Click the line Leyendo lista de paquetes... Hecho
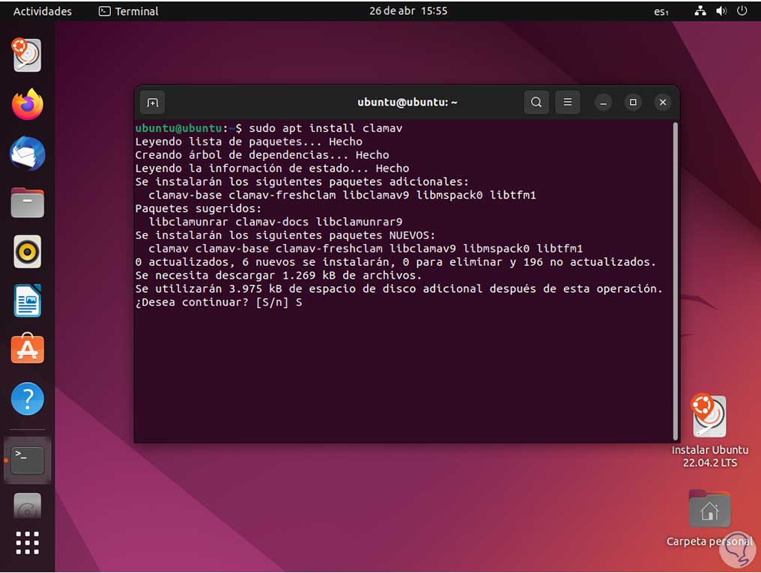The image size is (761, 573). 249,142
